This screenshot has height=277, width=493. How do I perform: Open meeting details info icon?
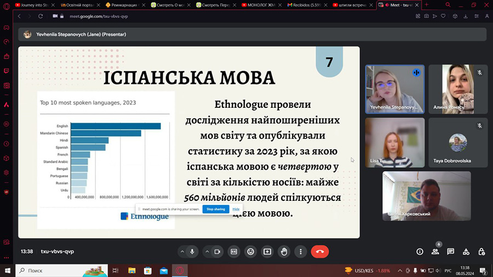(420, 252)
